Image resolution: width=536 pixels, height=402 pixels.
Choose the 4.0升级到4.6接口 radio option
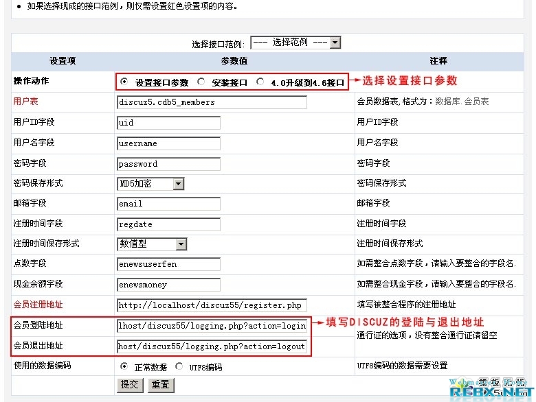(x=260, y=82)
